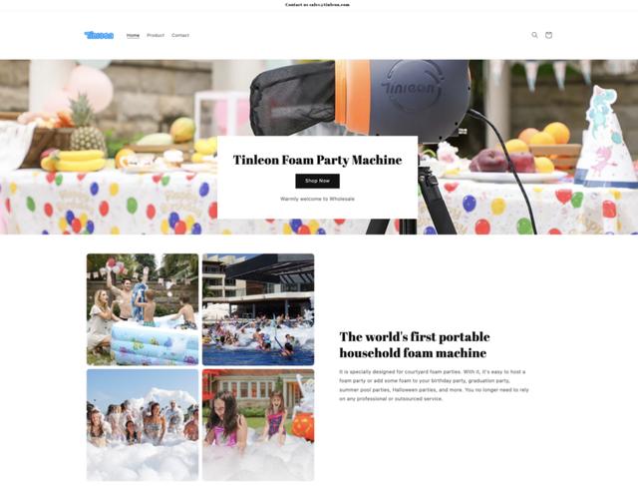Open the search magnifier icon
Viewport: 638px width, 486px height.
[534, 35]
